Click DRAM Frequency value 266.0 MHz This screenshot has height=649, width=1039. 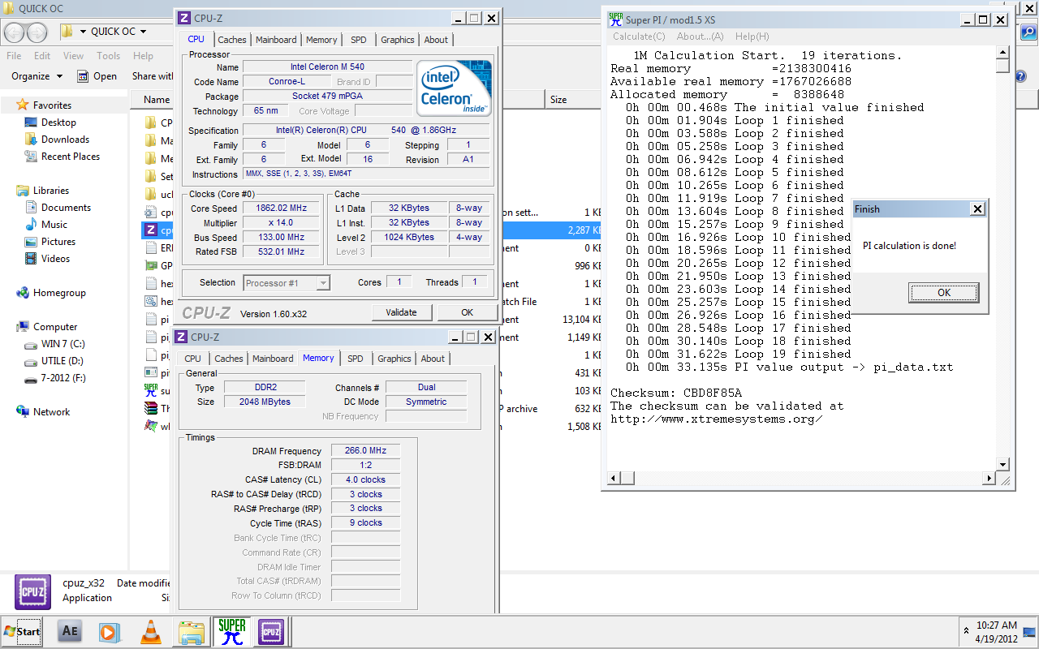coord(365,450)
